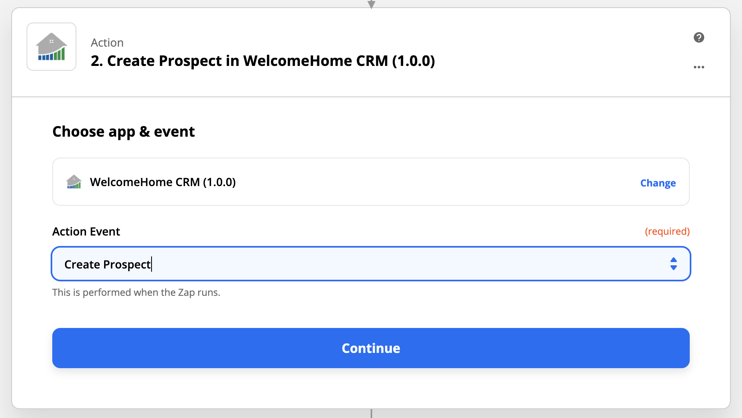Screen dimensions: 742x418
Task: Click the step title Create Prospect in WelcomeHome CRM
Action: pyautogui.click(x=263, y=61)
